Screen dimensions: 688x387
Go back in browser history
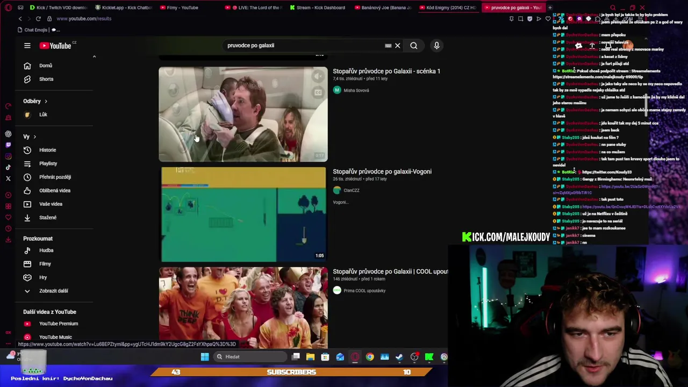20,19
